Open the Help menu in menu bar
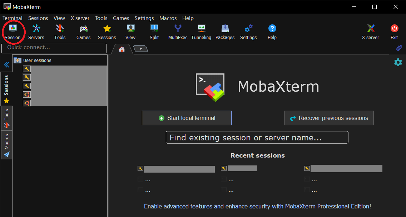The height and width of the screenshot is (217, 406). tap(188, 18)
